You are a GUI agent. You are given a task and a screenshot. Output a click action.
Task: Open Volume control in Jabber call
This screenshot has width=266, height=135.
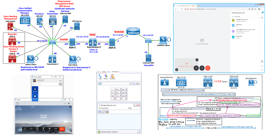[x=50, y=129]
